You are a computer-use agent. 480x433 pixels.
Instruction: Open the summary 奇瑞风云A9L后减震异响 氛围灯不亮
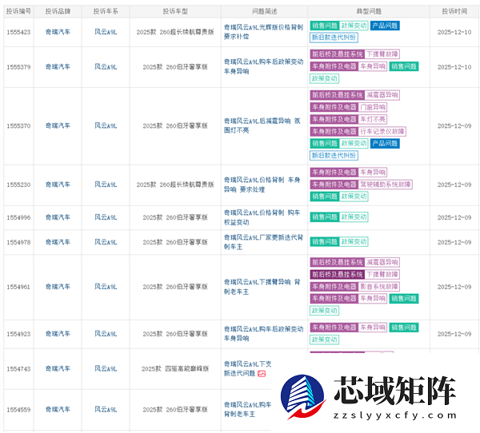262,125
